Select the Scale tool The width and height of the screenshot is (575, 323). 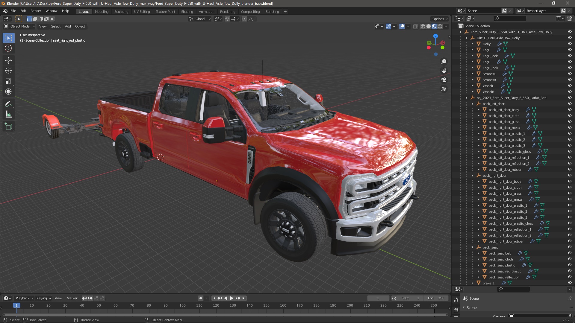8,81
